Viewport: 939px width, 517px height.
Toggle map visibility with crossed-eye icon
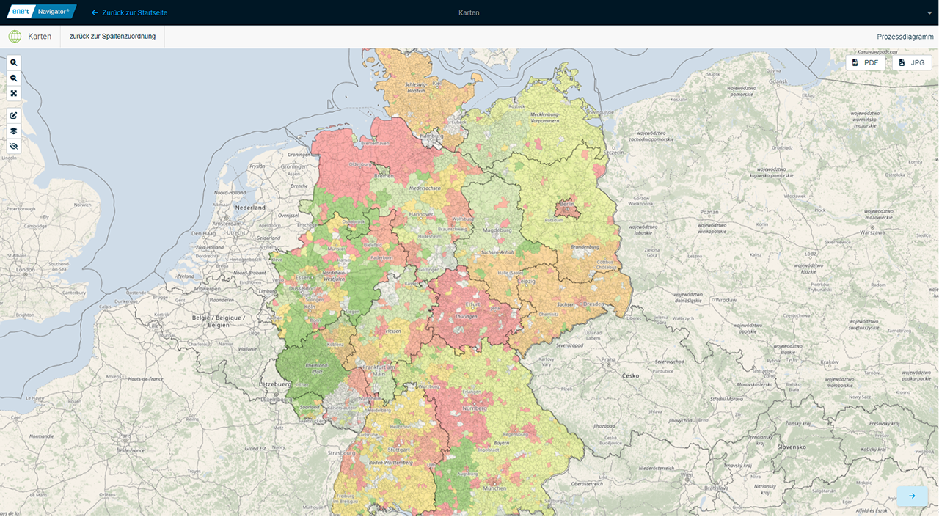pyautogui.click(x=14, y=147)
